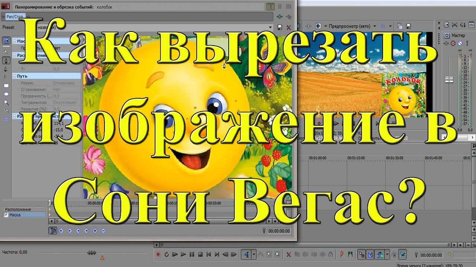This screenshot has width=476, height=267.
Task: Click the 'Тип размытия' value 'Отсутствует'
Action: [x=65, y=102]
